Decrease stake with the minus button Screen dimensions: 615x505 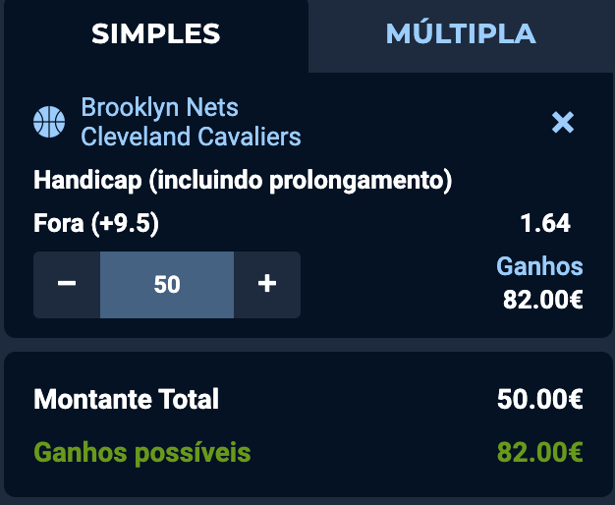point(67,285)
